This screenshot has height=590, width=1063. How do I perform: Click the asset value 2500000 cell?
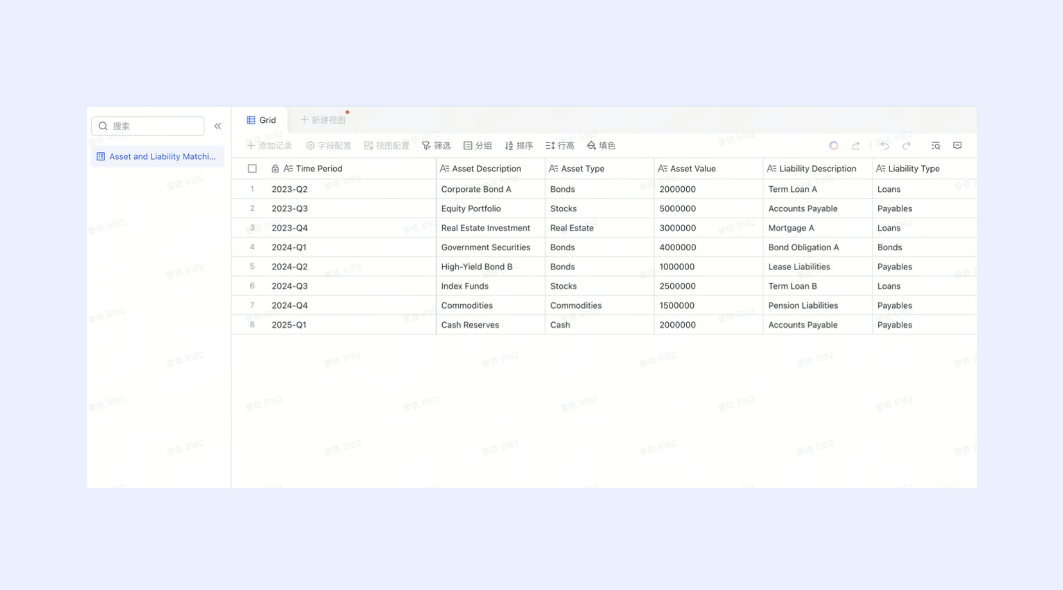pos(708,286)
